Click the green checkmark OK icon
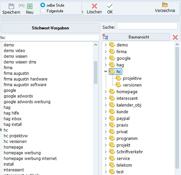Screen dimensions: 181x175 click(110, 6)
